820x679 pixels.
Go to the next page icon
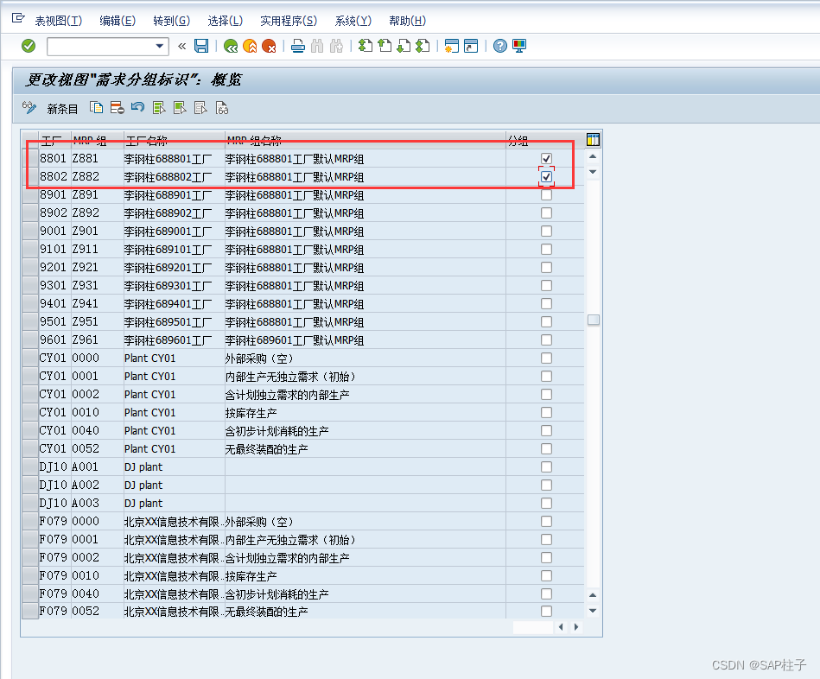point(404,46)
